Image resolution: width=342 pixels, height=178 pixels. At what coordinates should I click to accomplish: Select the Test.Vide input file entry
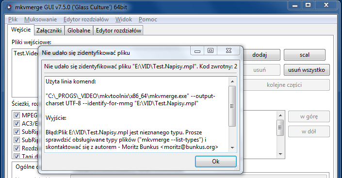(x=26, y=53)
